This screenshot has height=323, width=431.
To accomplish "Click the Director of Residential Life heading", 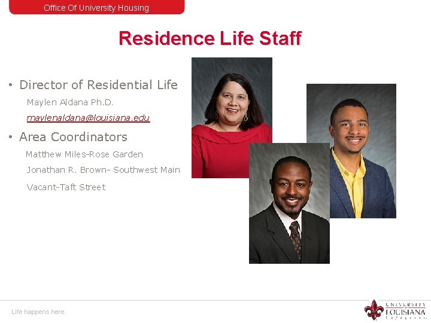I will 98,84.
